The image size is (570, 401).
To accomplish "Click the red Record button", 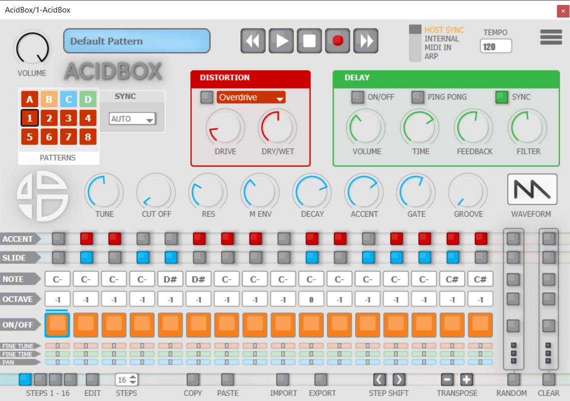I will 338,41.
